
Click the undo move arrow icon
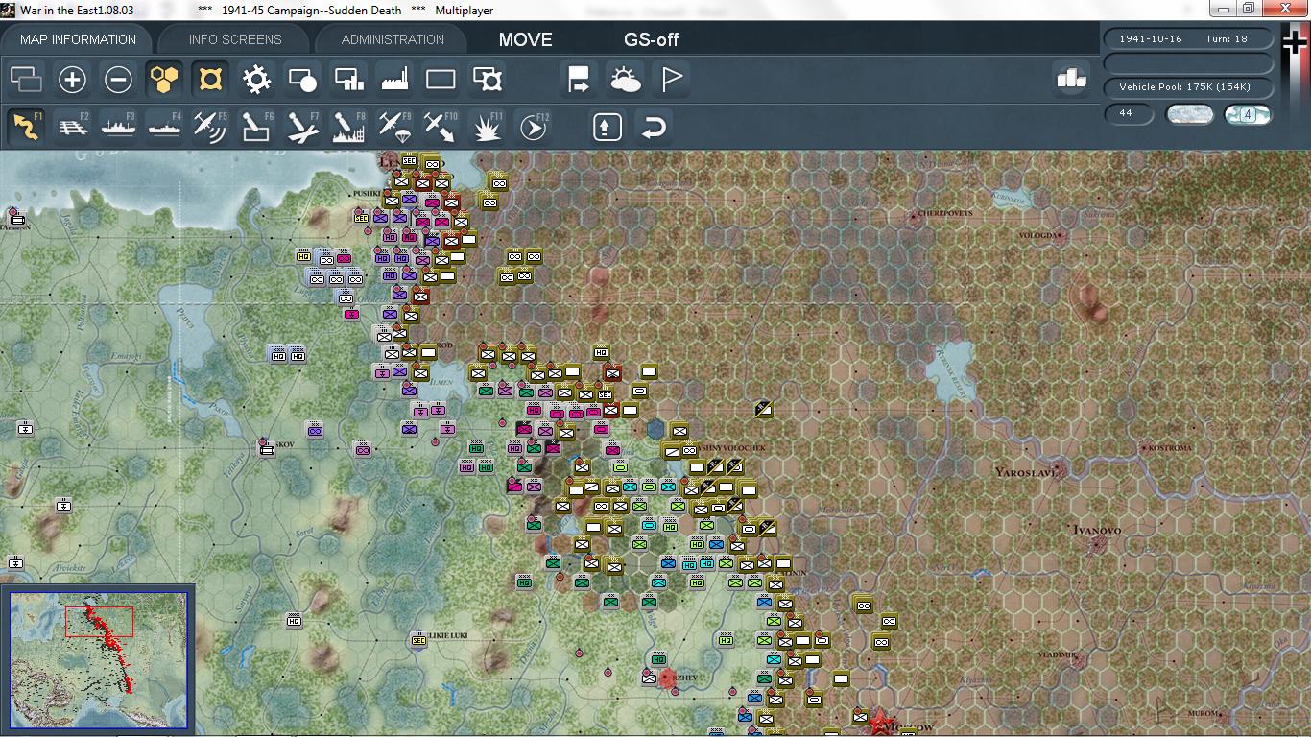pyautogui.click(x=653, y=127)
